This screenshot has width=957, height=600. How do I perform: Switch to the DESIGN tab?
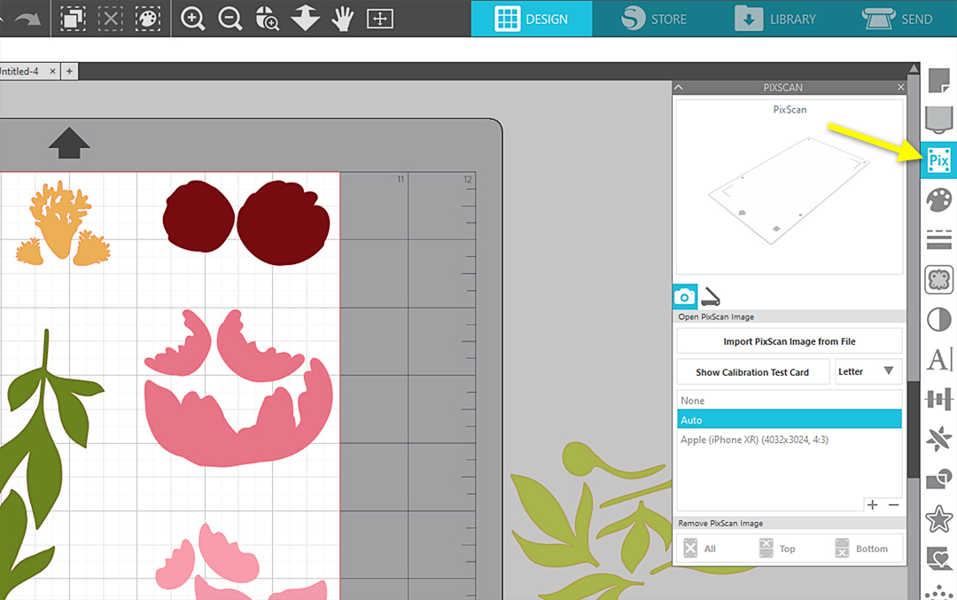[x=532, y=19]
